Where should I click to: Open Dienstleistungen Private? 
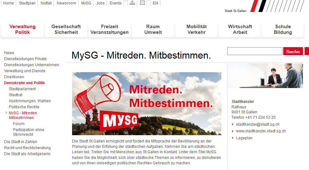(25, 59)
